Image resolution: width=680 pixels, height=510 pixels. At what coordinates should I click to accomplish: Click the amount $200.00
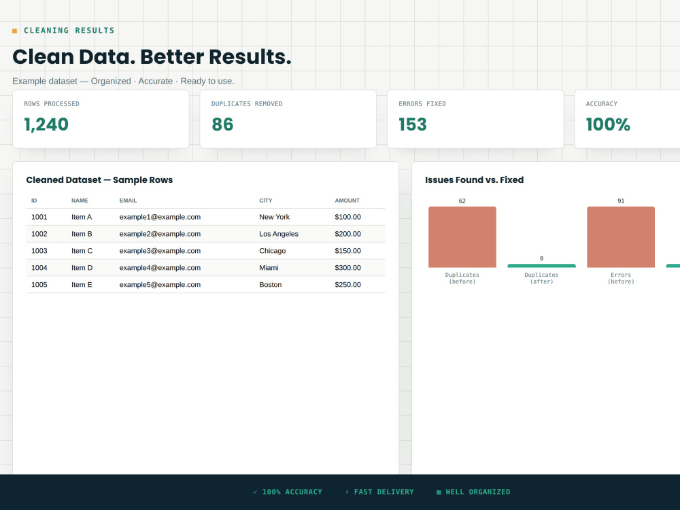(x=347, y=234)
